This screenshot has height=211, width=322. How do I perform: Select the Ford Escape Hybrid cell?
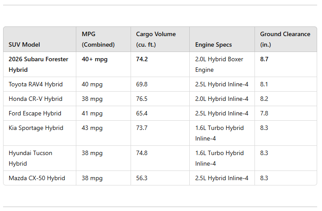point(35,113)
